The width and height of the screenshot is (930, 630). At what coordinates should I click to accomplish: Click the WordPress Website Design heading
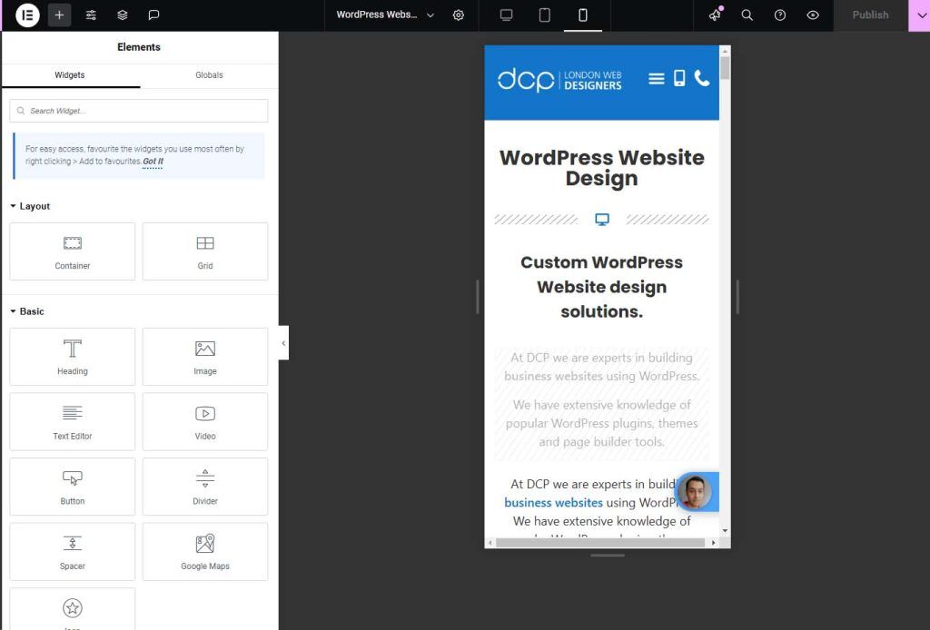pos(601,168)
